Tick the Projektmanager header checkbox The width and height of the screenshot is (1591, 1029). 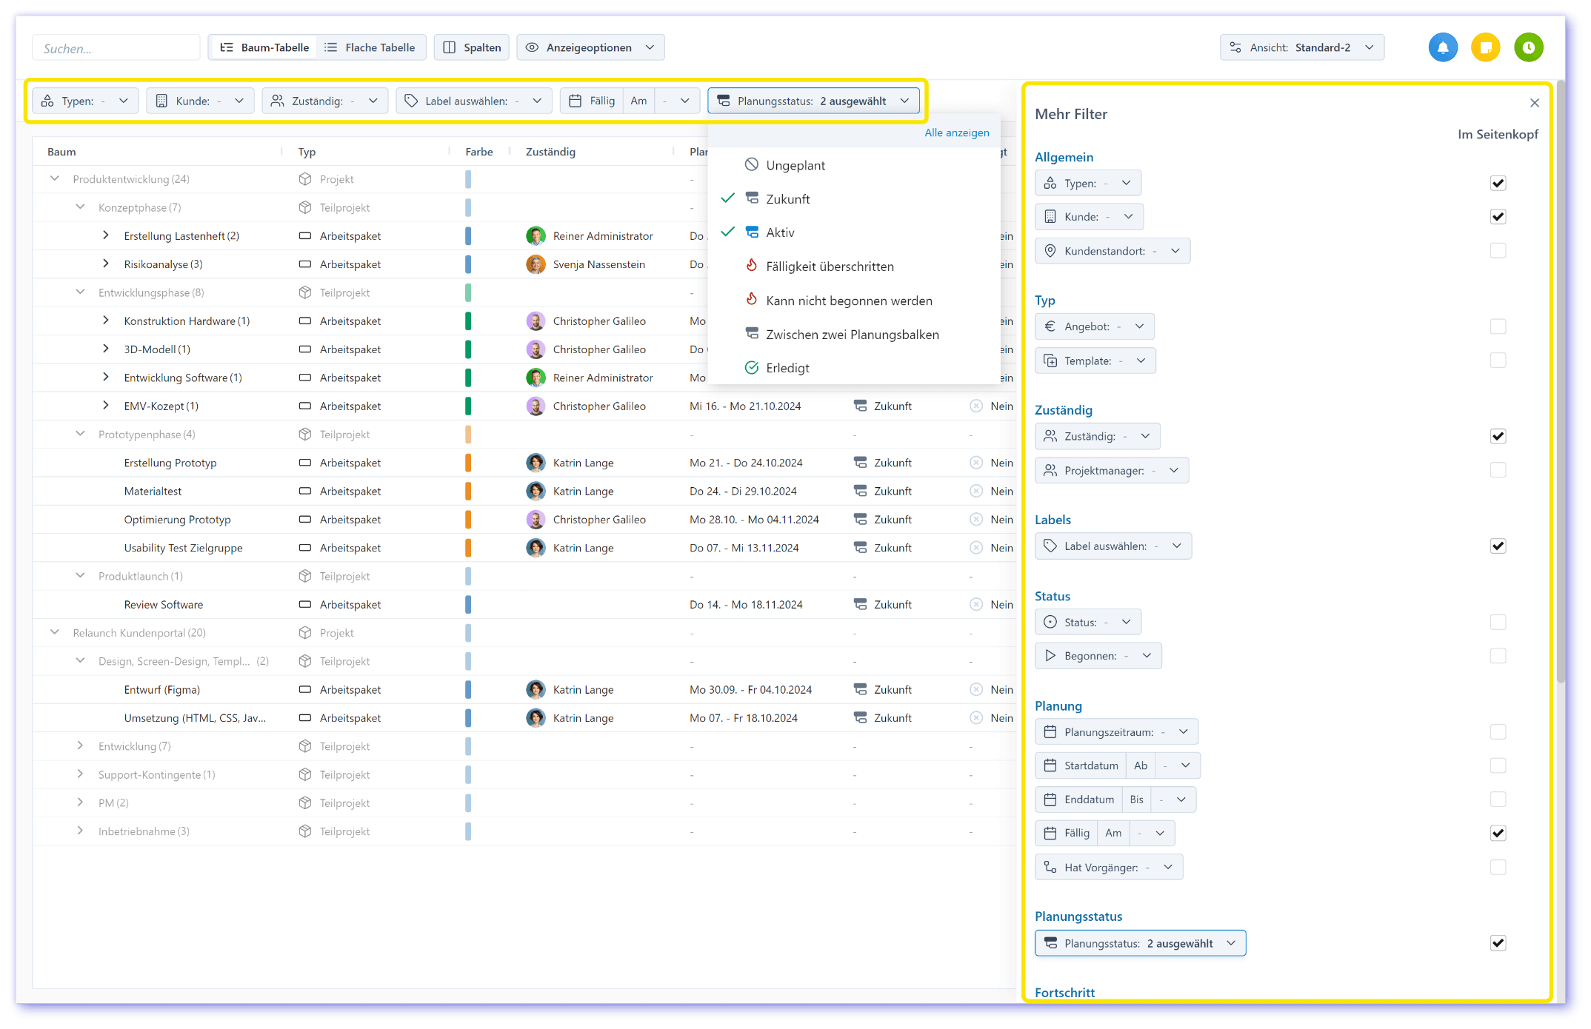(1498, 470)
